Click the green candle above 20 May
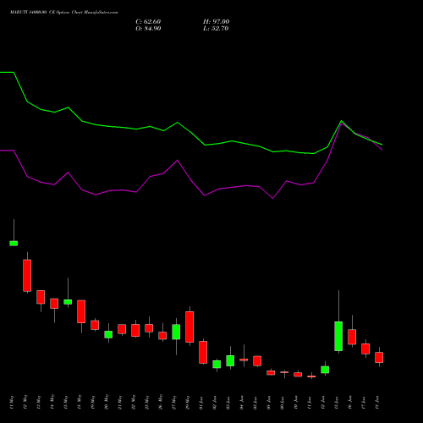Image resolution: width=423 pixels, height=423 pixels. (108, 334)
